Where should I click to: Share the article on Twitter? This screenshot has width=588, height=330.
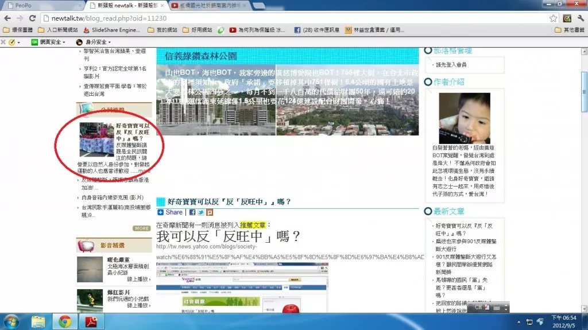click(x=201, y=212)
